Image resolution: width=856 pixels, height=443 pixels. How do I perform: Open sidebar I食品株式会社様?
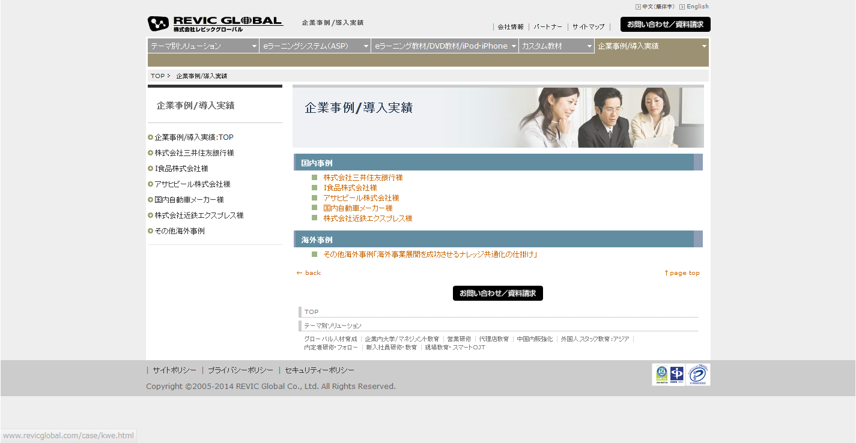(181, 169)
